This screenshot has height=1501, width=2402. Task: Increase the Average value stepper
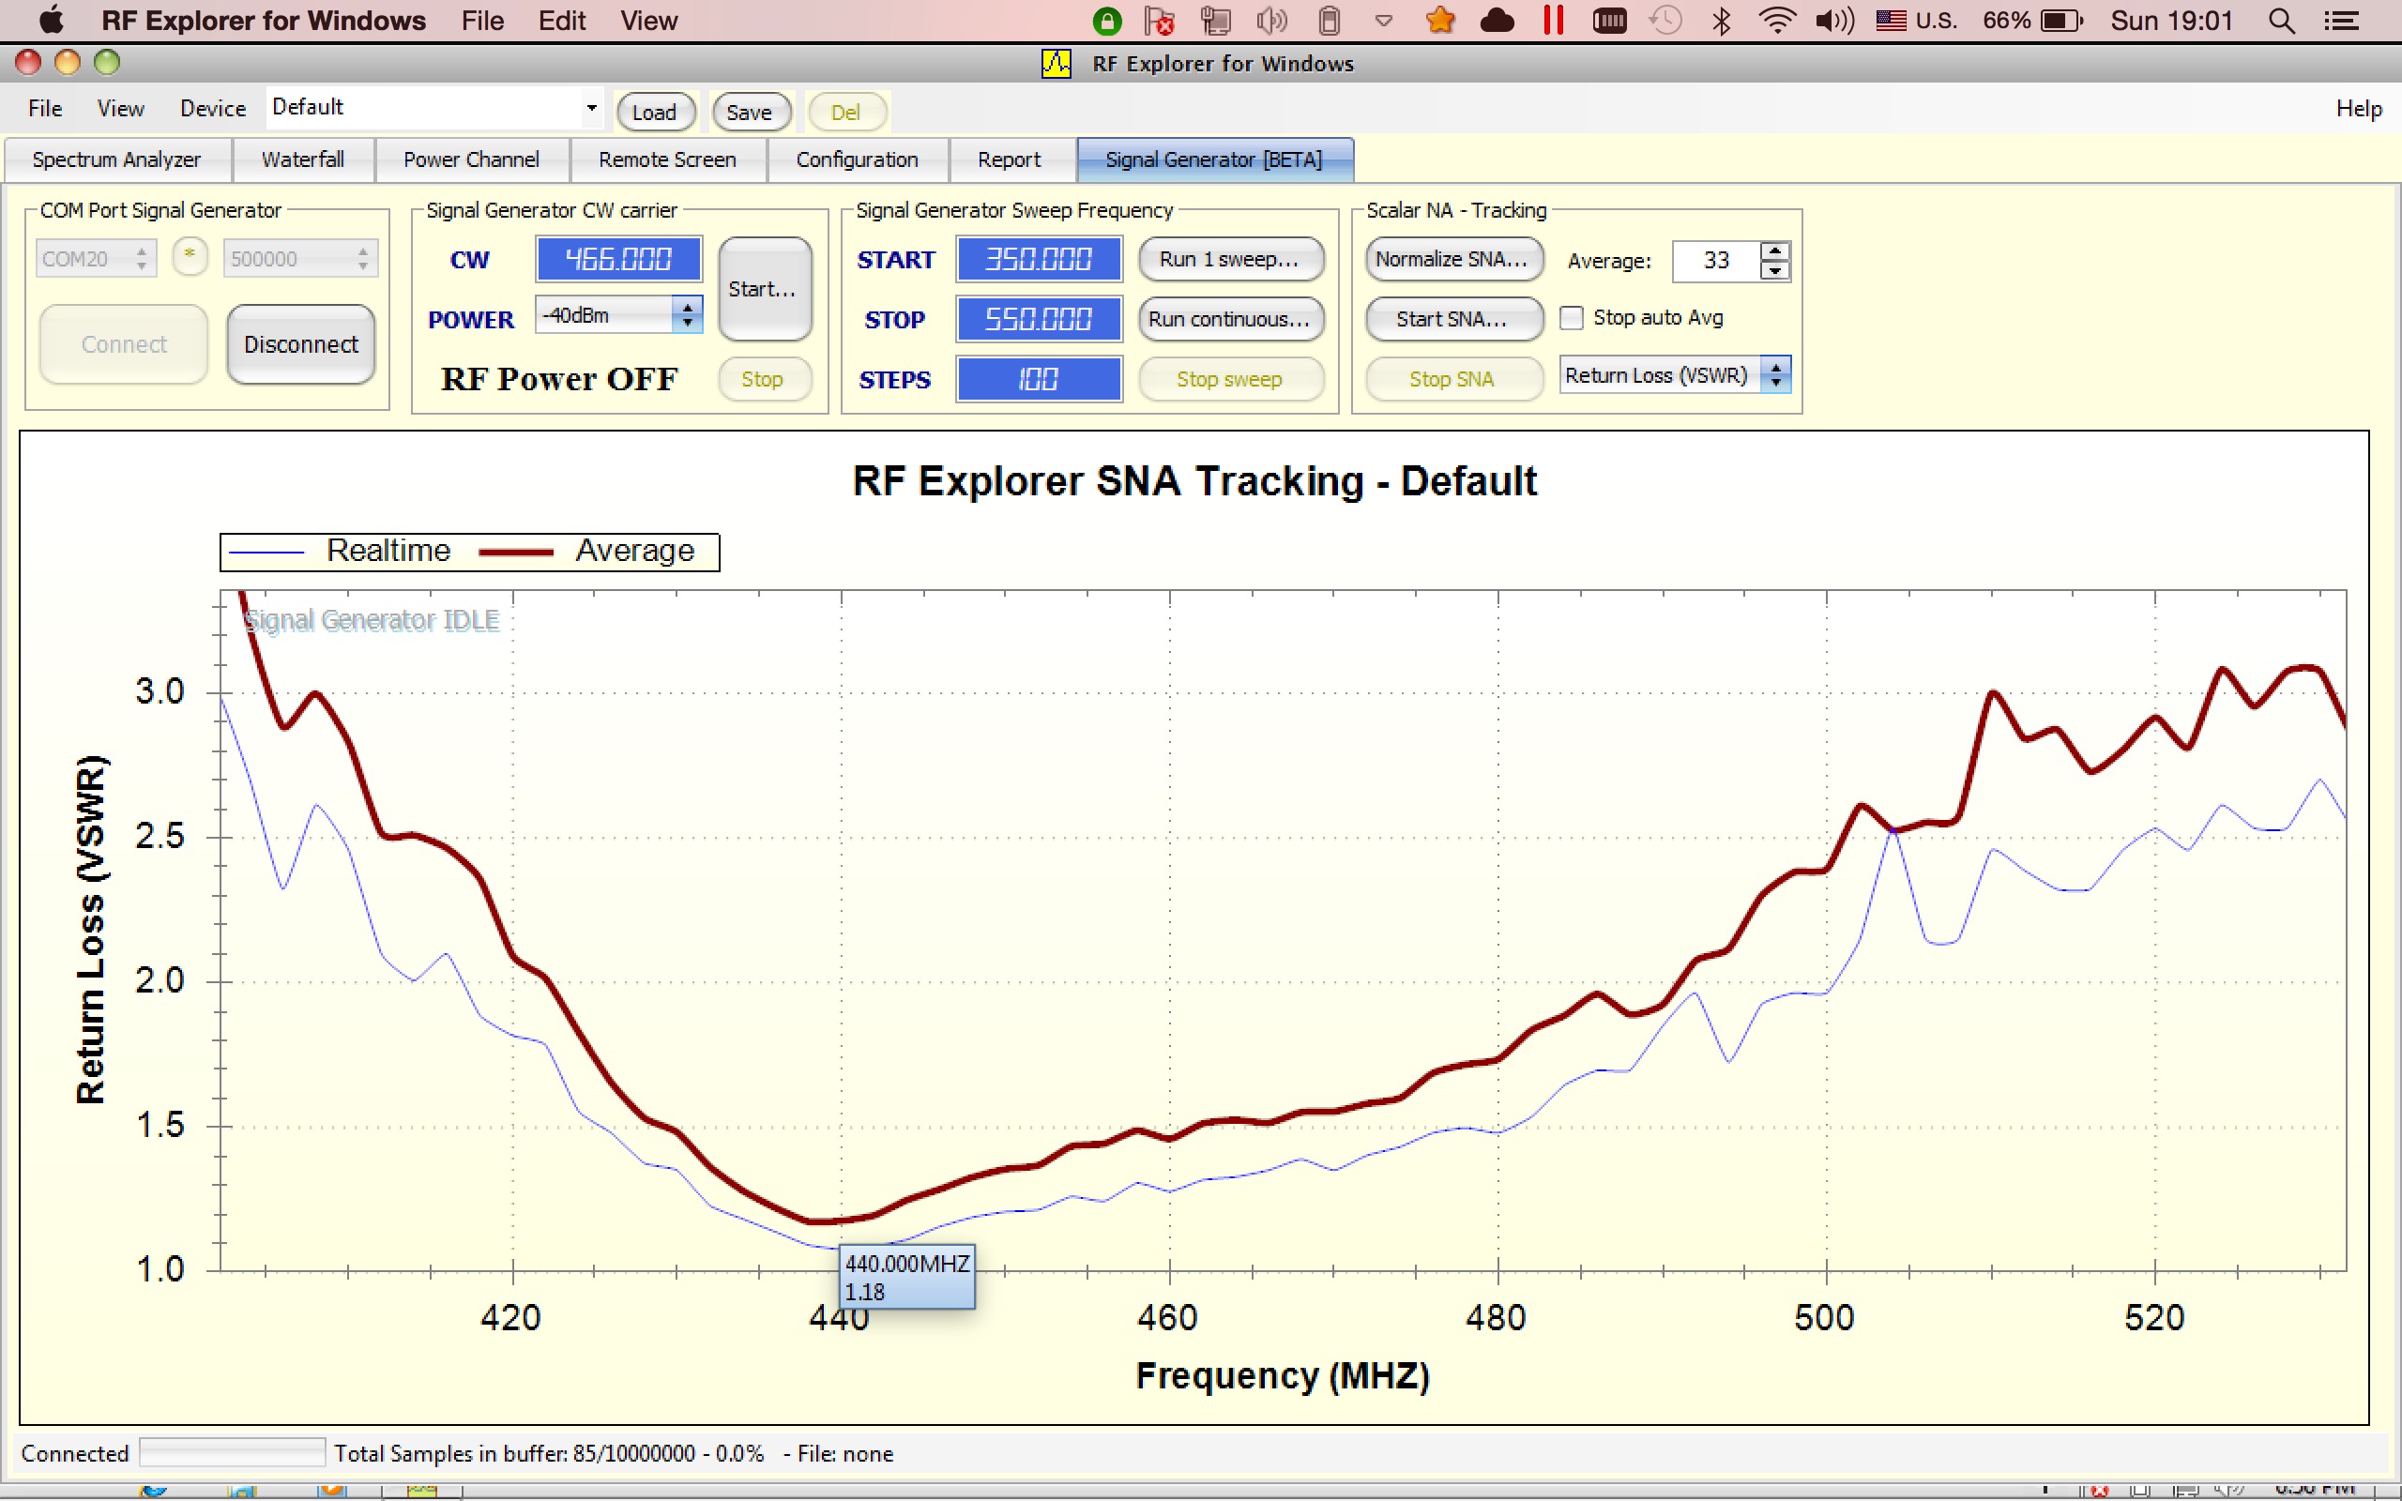pyautogui.click(x=1774, y=251)
